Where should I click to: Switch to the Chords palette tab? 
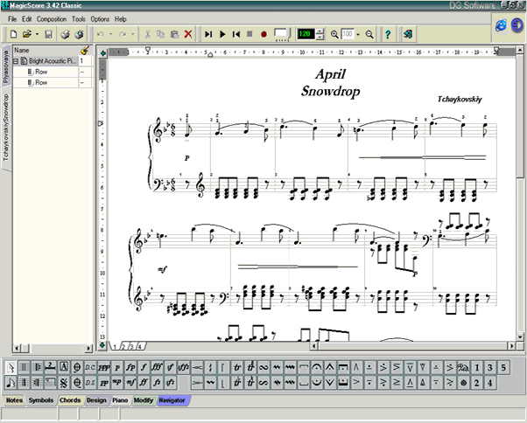(70, 400)
